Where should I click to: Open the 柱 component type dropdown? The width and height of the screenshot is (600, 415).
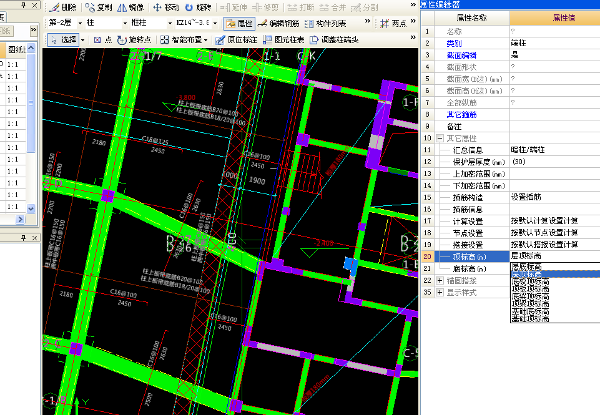[125, 23]
